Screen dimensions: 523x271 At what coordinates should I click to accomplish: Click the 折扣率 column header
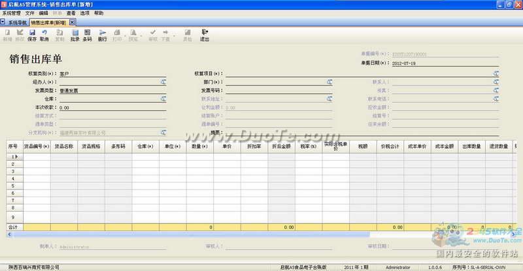point(254,146)
